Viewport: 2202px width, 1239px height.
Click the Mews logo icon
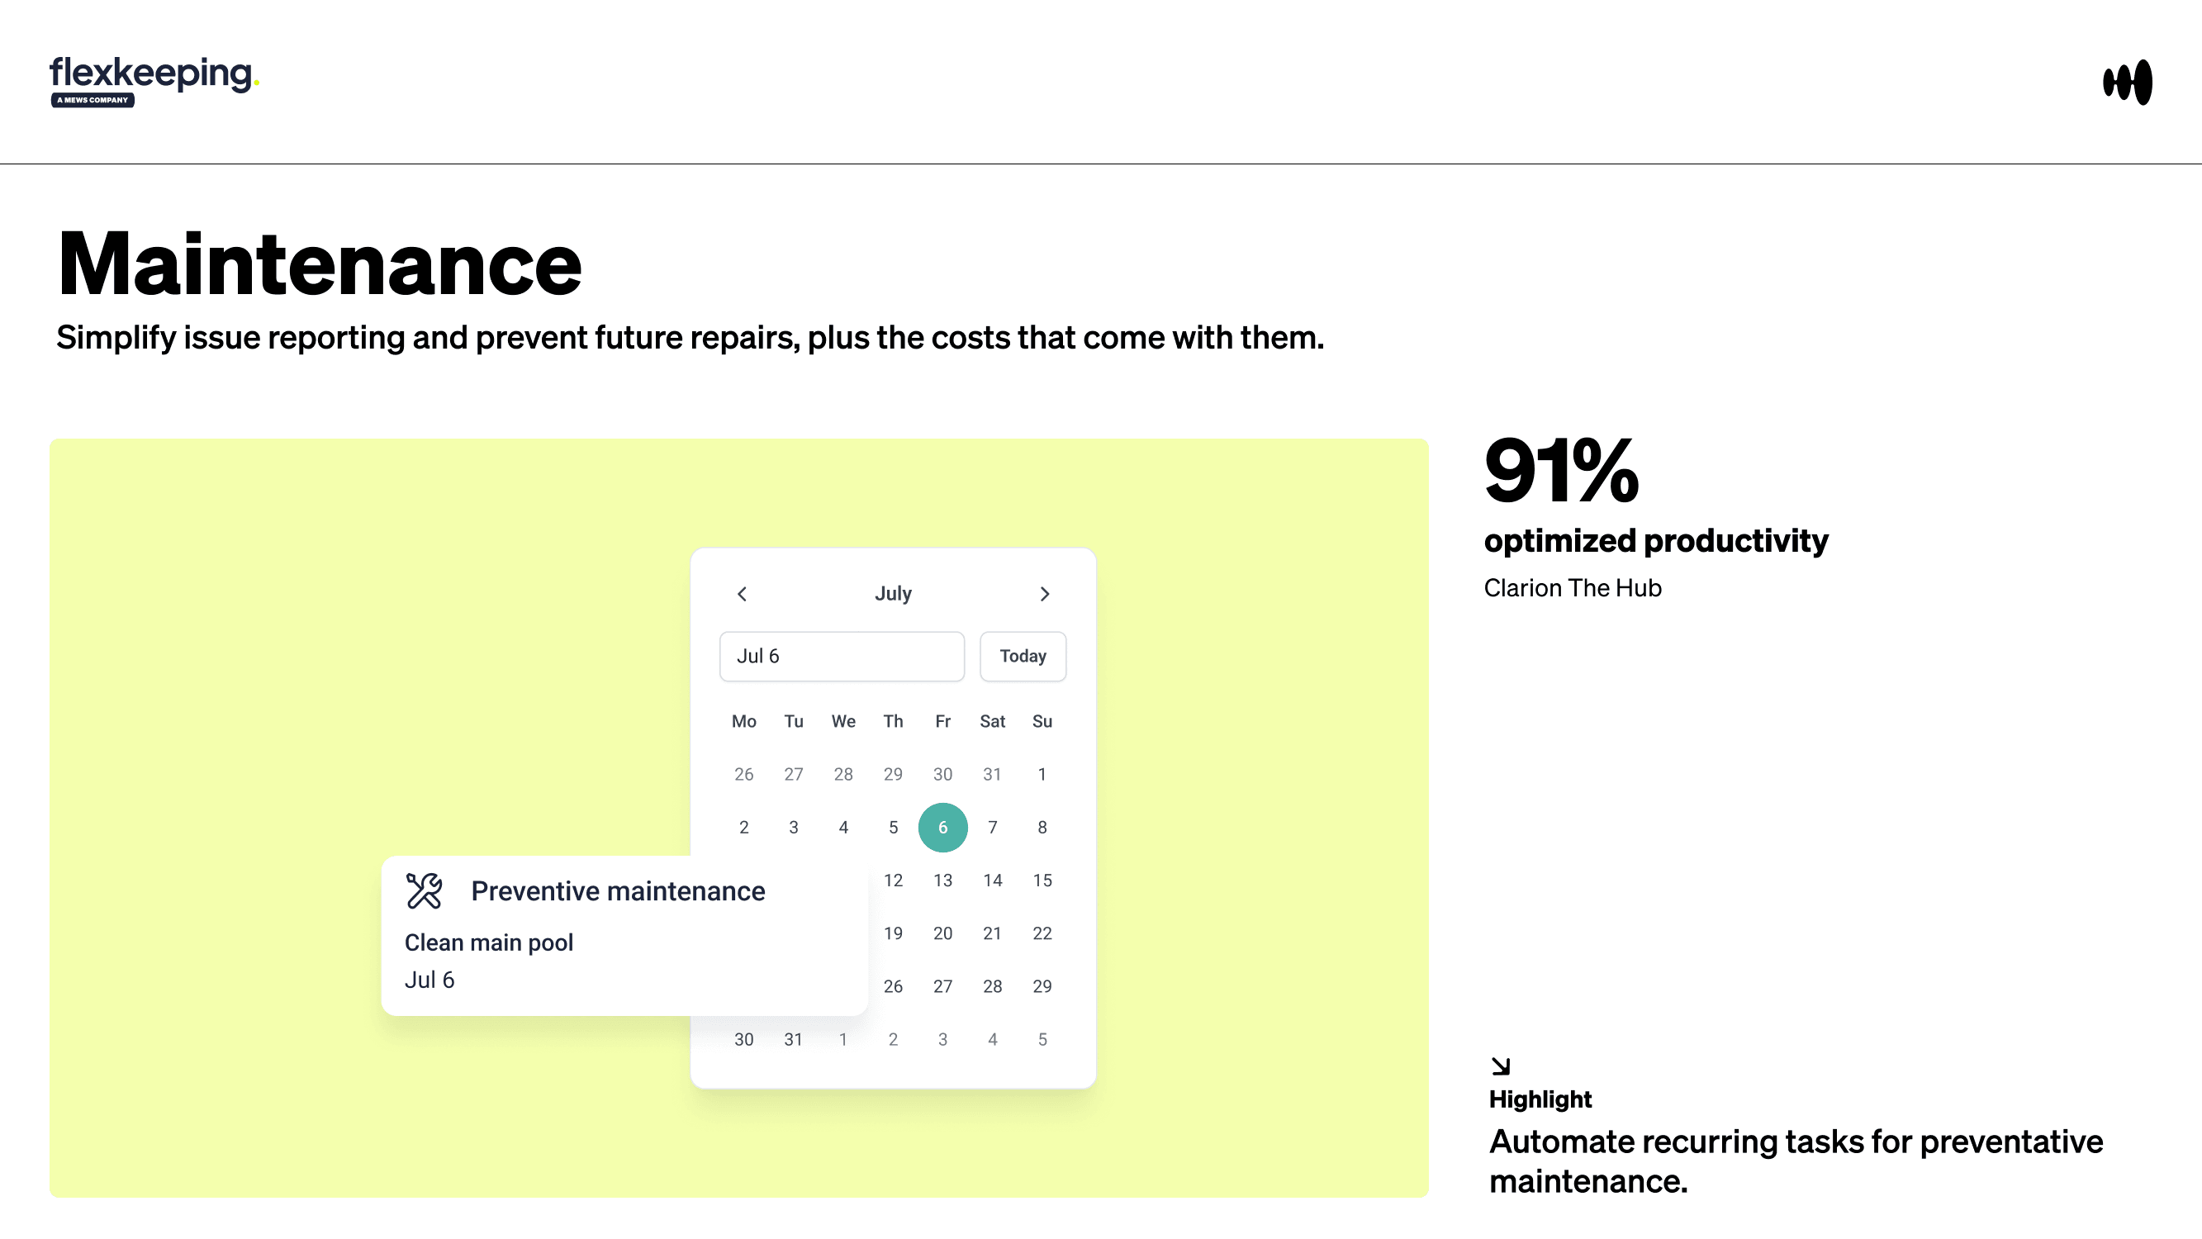2127,82
